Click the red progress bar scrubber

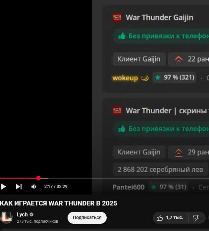click(x=38, y=178)
